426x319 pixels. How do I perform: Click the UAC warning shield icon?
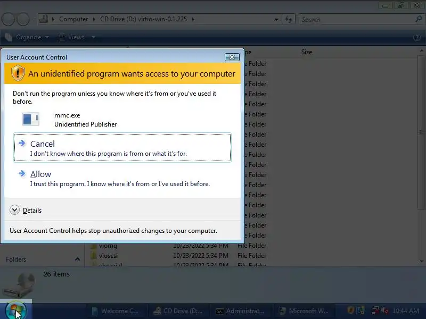click(18, 73)
